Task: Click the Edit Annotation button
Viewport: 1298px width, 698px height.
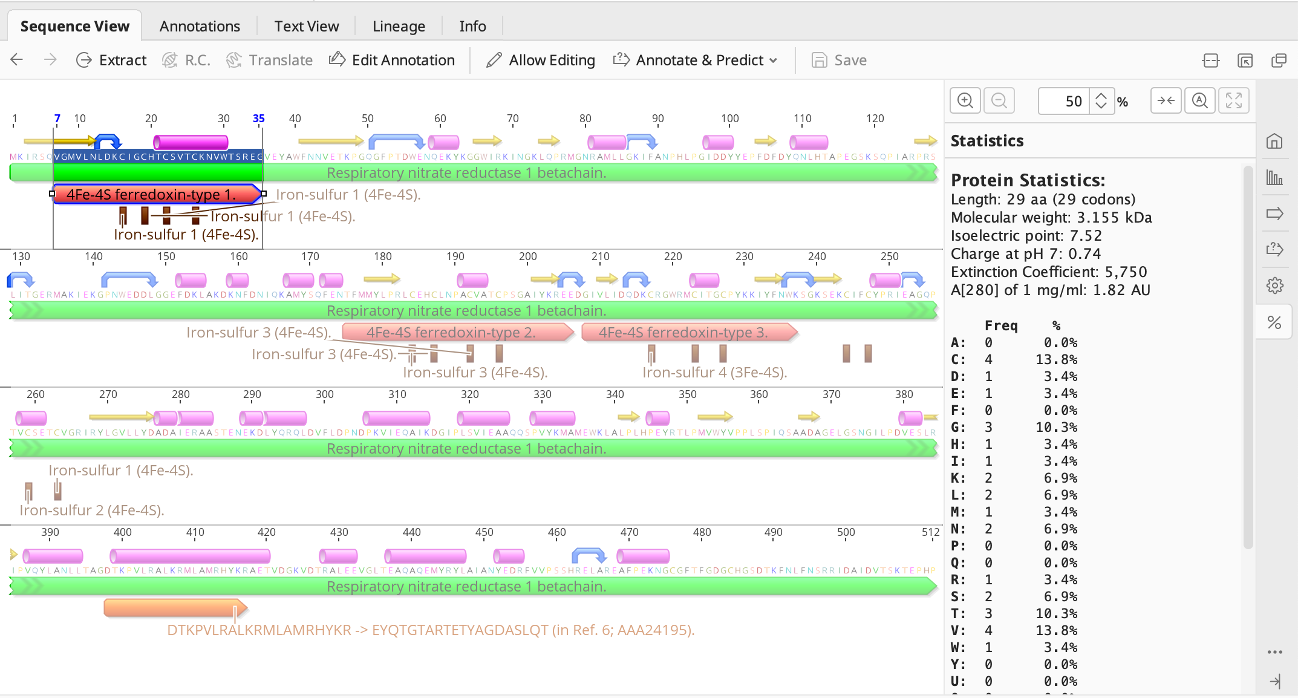Action: (392, 60)
